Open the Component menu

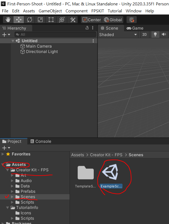pyautogui.click(x=77, y=11)
